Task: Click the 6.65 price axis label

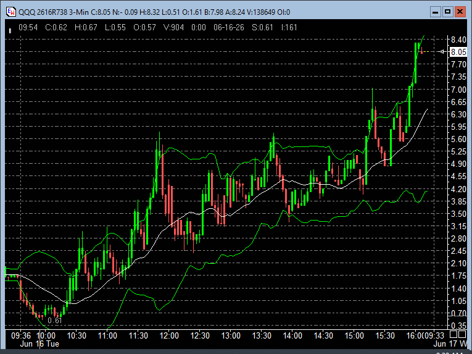Action: coord(458,102)
